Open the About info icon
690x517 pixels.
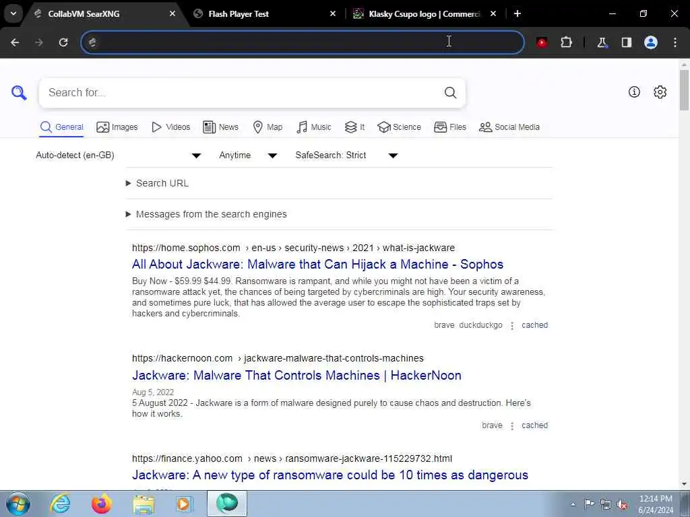[x=634, y=92]
